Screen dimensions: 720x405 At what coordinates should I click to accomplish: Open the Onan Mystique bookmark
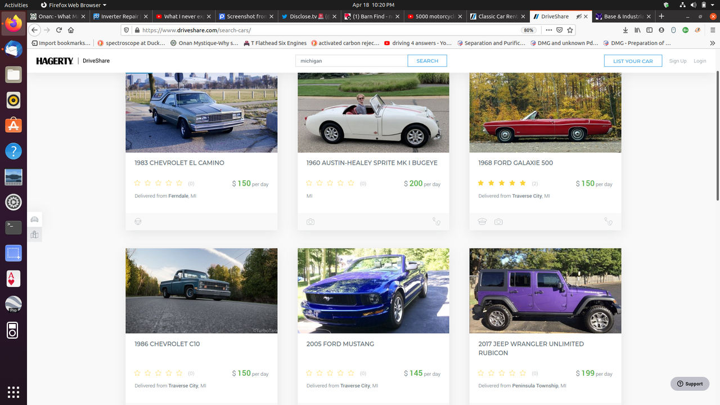[204, 43]
